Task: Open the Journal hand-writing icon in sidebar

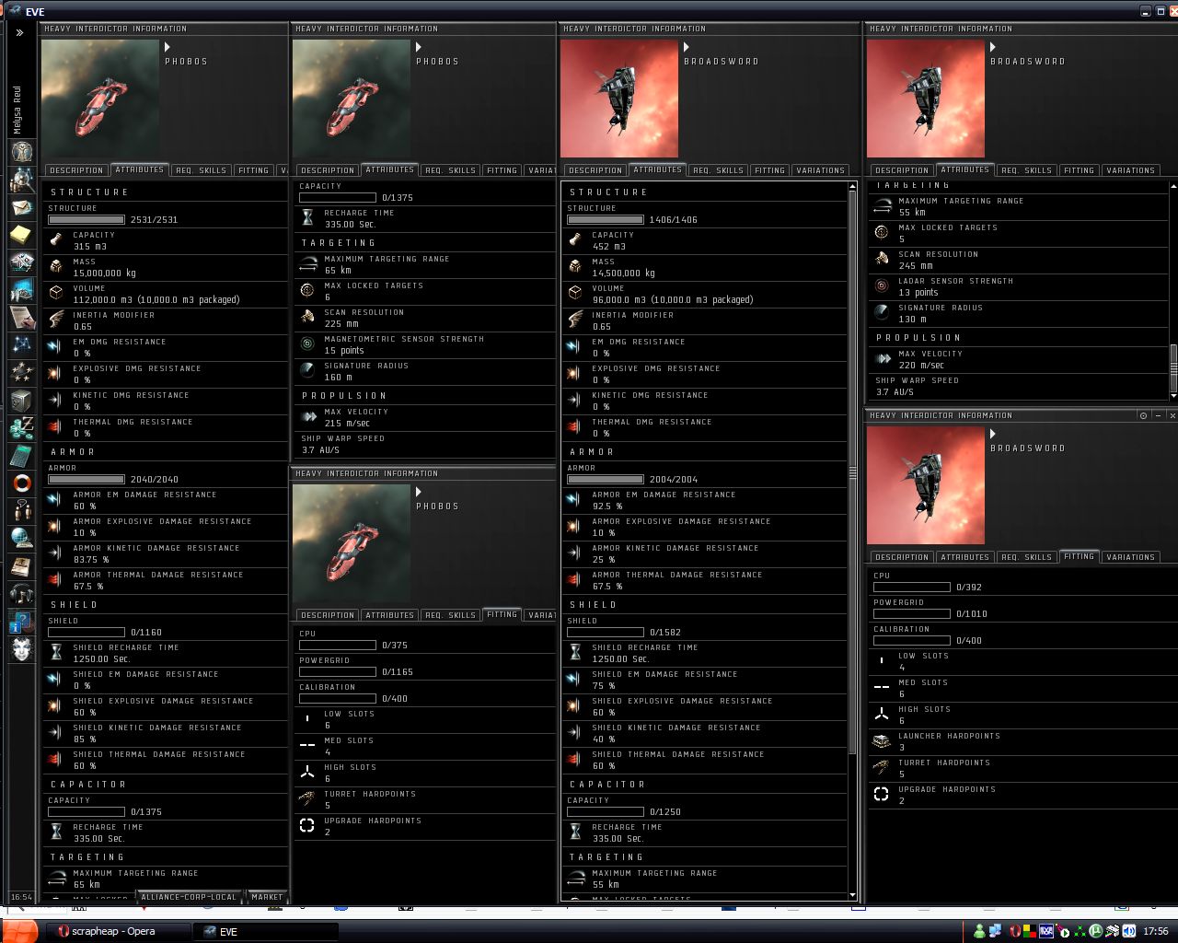Action: pos(22,318)
